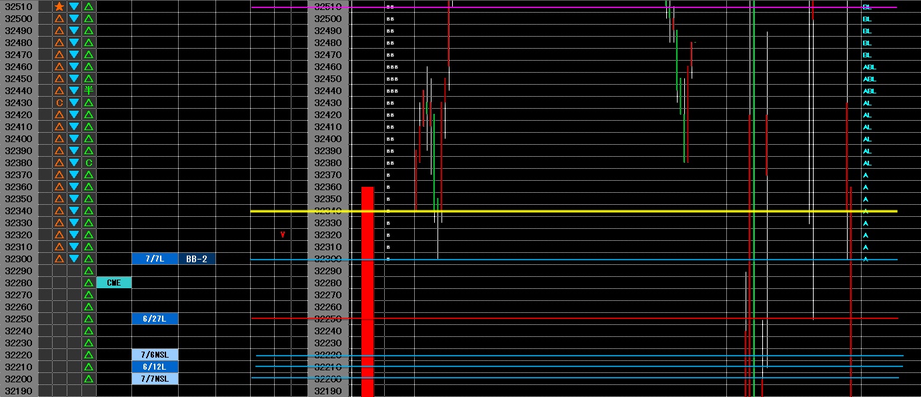Select the 6/12L label
The width and height of the screenshot is (921, 397).
pos(155,367)
